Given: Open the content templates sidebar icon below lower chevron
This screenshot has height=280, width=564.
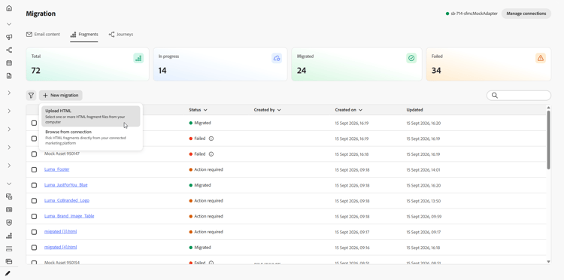Looking at the screenshot, I should click(9, 196).
